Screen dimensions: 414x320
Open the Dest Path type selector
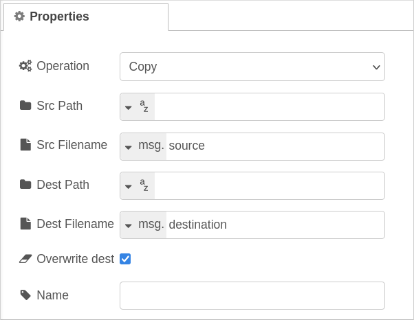point(138,186)
